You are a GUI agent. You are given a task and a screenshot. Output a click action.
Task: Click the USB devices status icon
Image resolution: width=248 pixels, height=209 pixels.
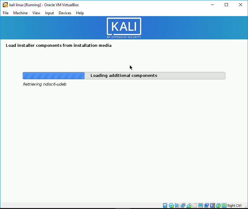[189, 206]
